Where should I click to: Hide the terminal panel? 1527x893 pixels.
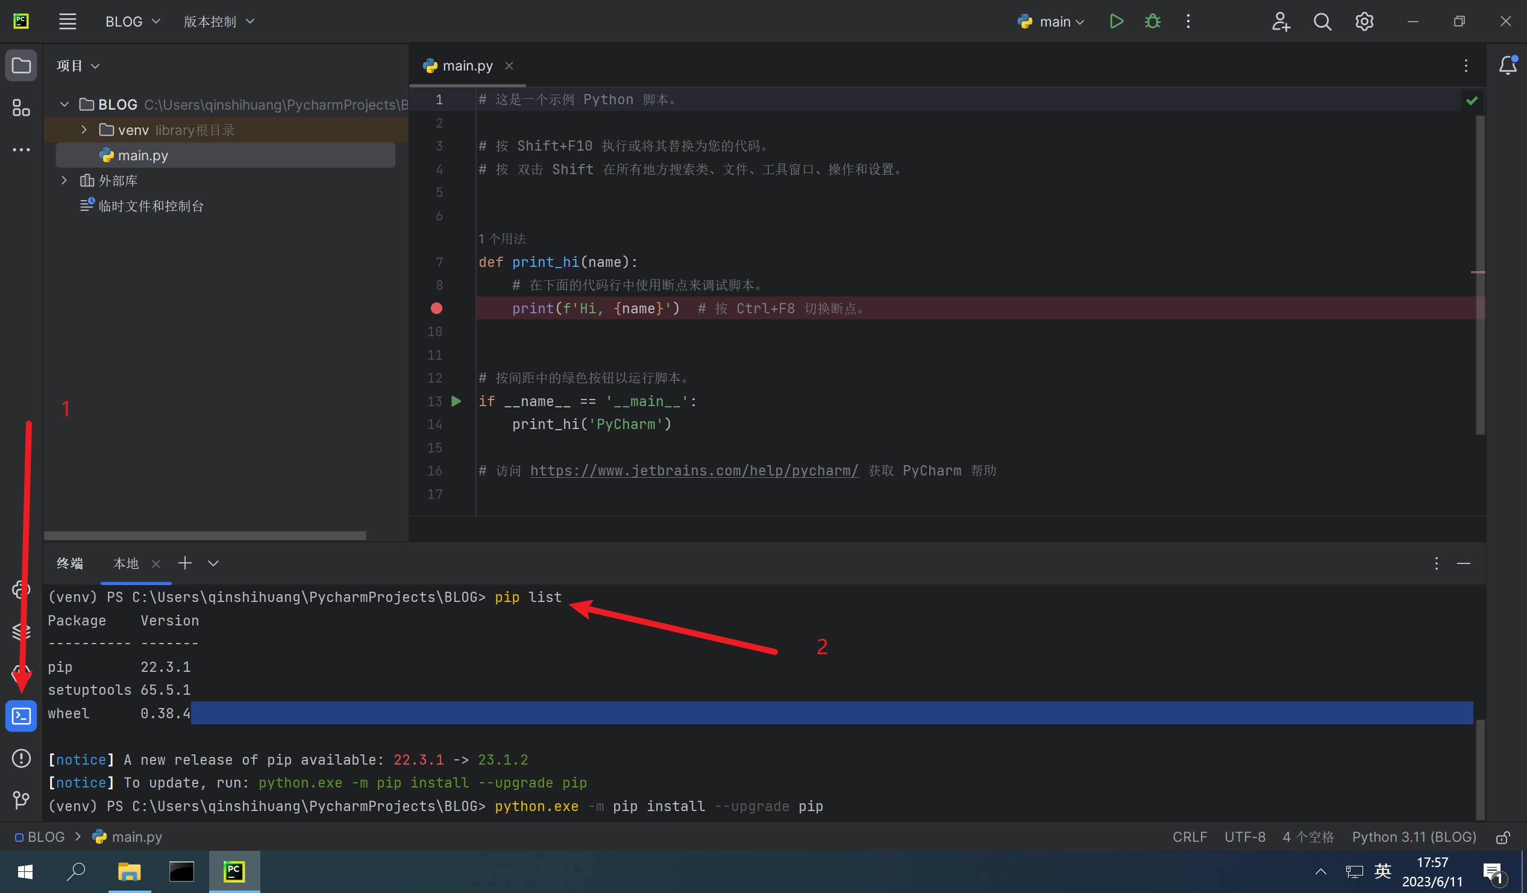1463,563
